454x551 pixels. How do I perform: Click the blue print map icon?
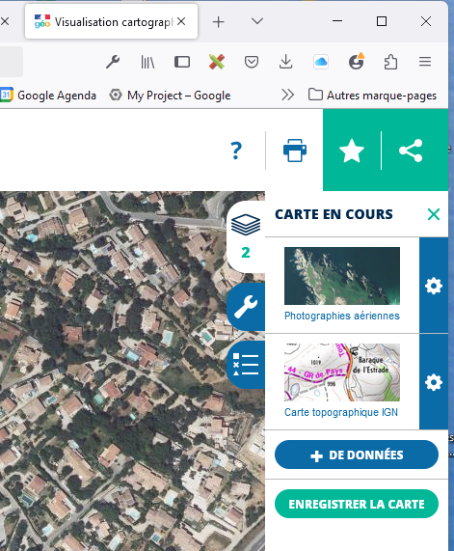pos(295,151)
